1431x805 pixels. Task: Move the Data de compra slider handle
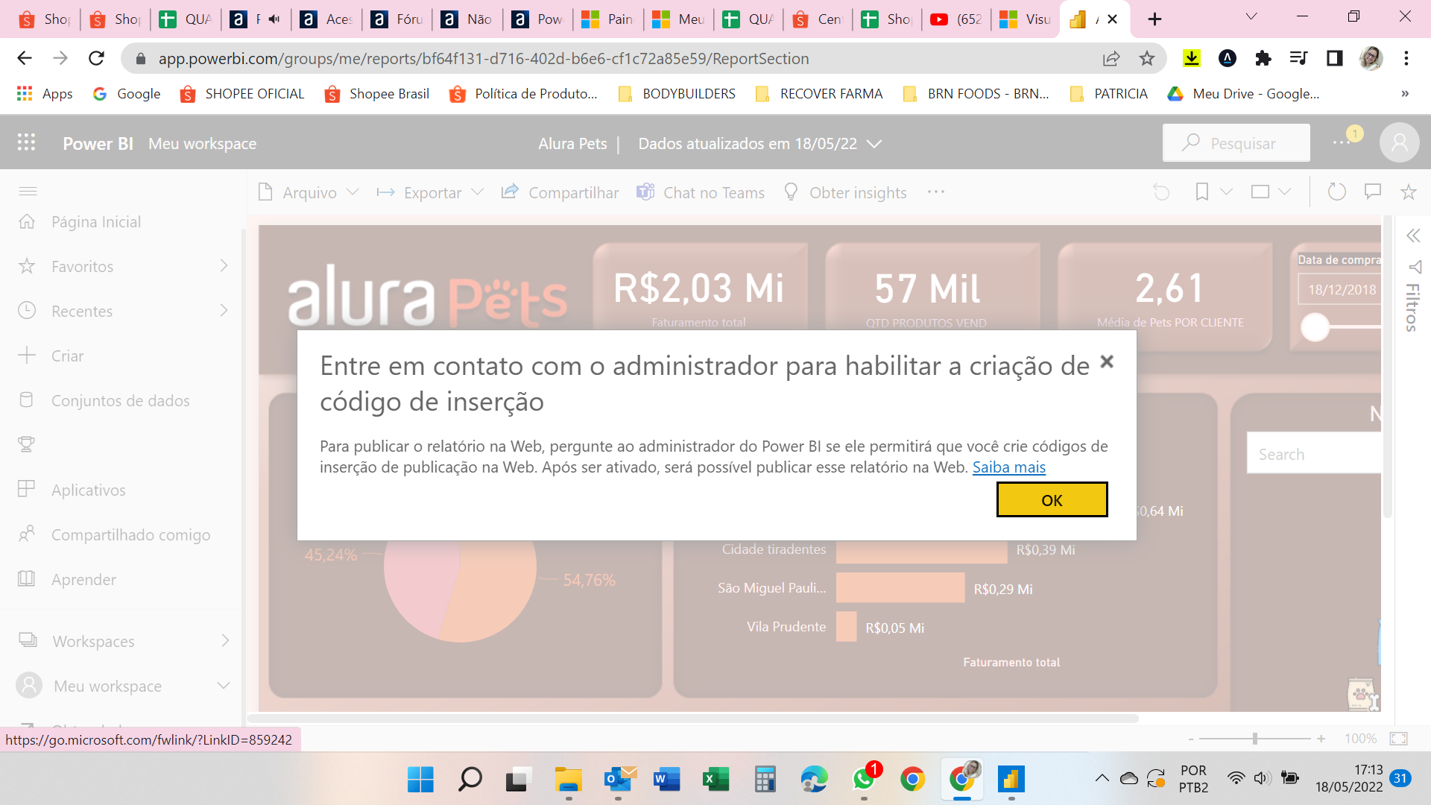(1315, 327)
